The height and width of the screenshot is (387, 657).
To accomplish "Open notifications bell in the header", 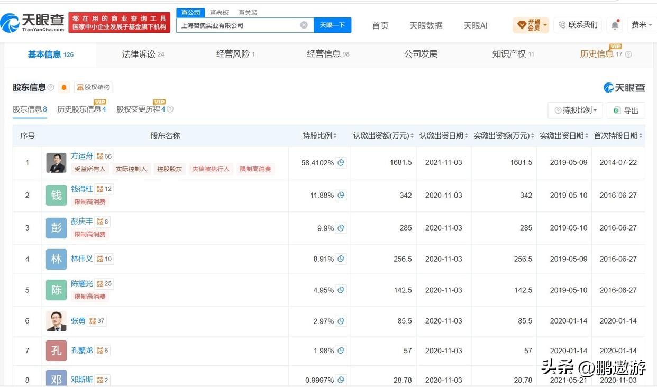I will (615, 25).
